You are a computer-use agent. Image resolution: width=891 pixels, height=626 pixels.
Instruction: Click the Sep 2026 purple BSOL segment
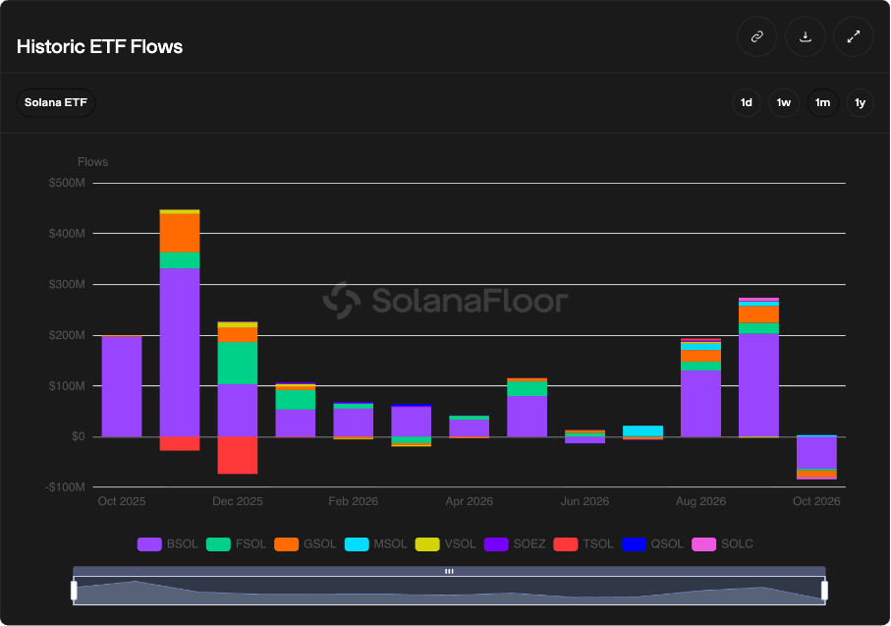[758, 385]
